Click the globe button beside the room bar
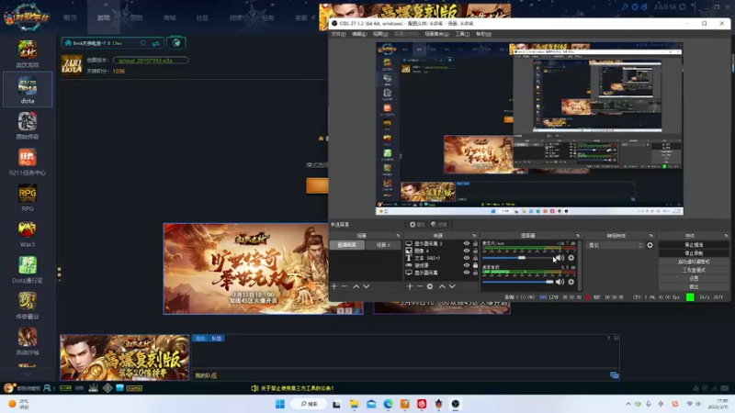735x413 pixels. [x=176, y=43]
